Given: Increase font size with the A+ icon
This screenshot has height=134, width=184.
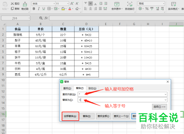Looking at the screenshot, I should 72,4.
